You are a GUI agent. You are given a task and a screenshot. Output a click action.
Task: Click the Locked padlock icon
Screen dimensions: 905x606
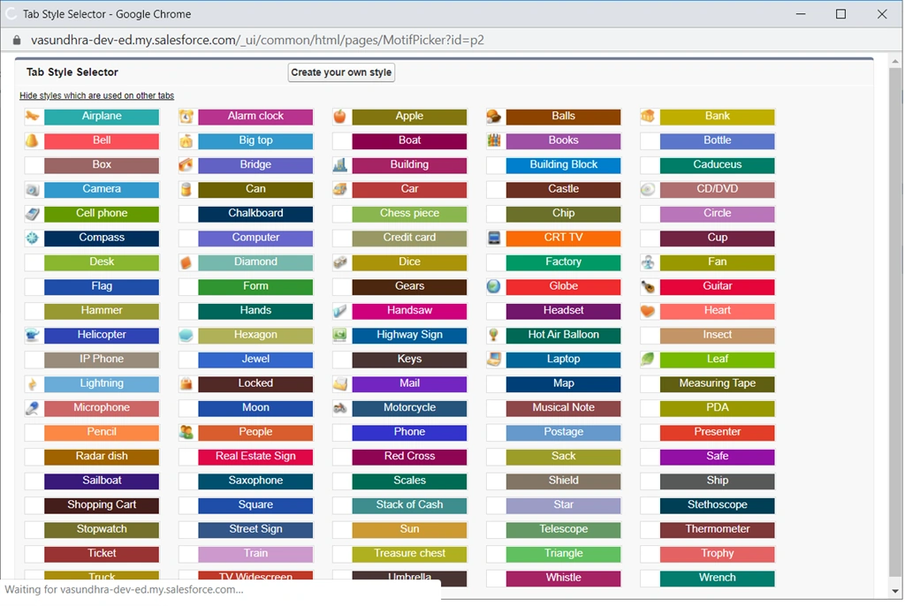coord(186,383)
